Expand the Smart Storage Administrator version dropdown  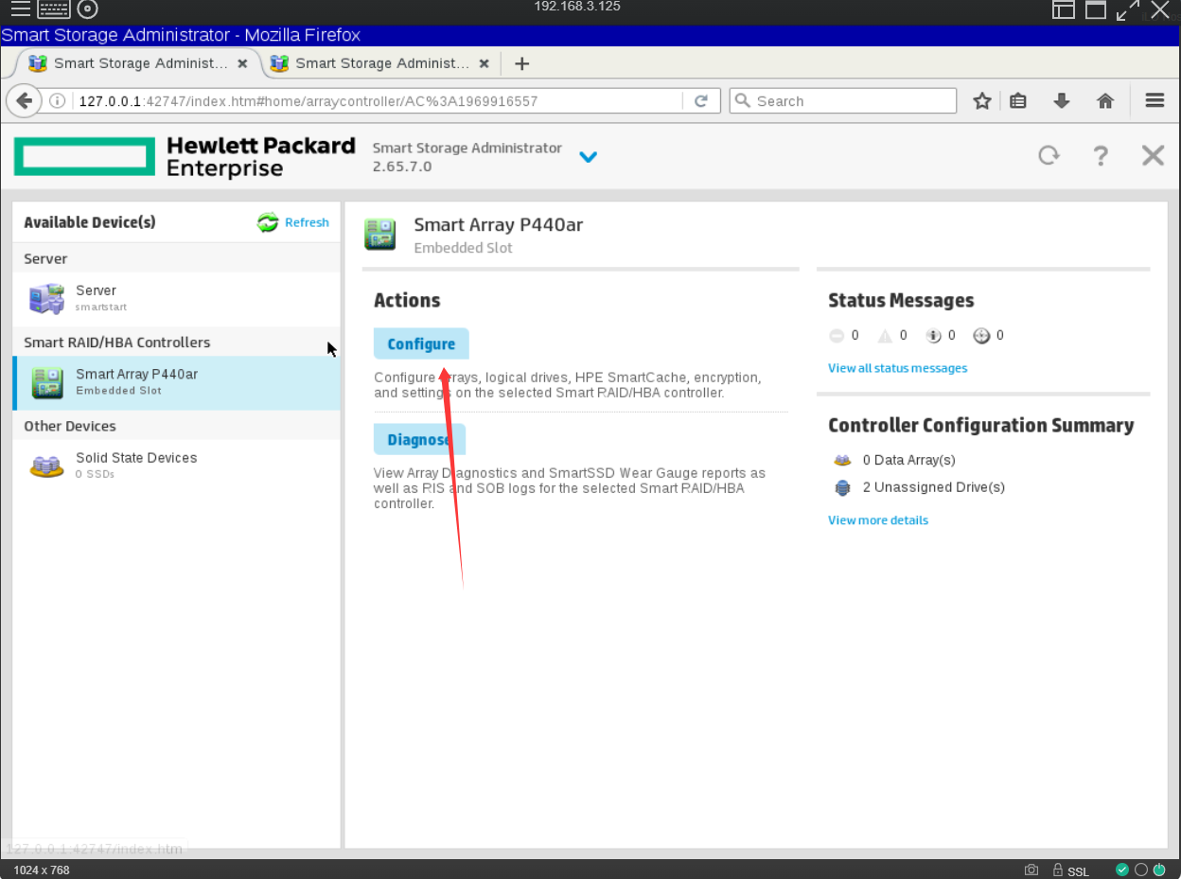point(588,157)
